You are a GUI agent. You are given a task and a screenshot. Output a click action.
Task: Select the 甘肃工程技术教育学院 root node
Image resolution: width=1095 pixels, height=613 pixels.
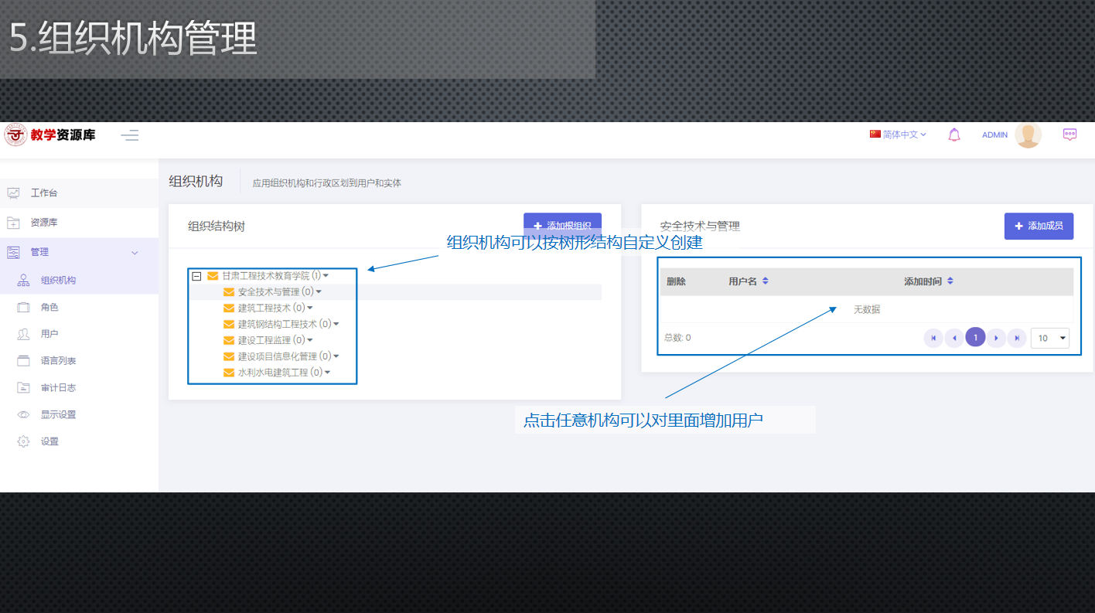tap(265, 275)
